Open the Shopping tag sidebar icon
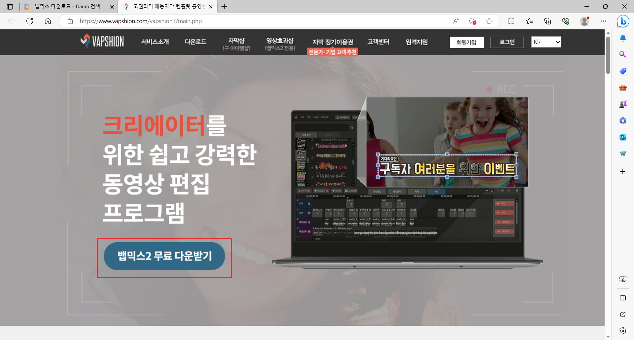 [623, 71]
